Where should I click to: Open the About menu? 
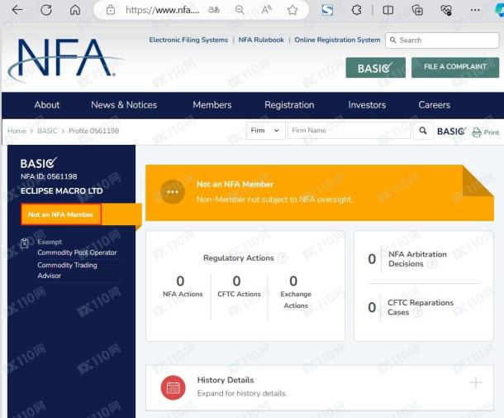(47, 105)
